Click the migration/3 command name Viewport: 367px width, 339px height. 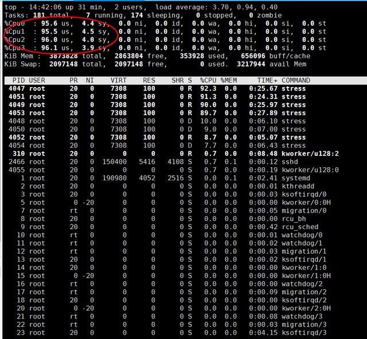304,325
